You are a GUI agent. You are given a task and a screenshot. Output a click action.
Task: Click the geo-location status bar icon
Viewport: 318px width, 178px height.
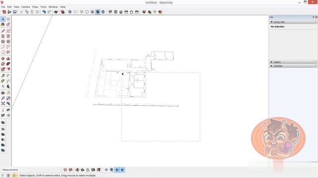pos(2,176)
